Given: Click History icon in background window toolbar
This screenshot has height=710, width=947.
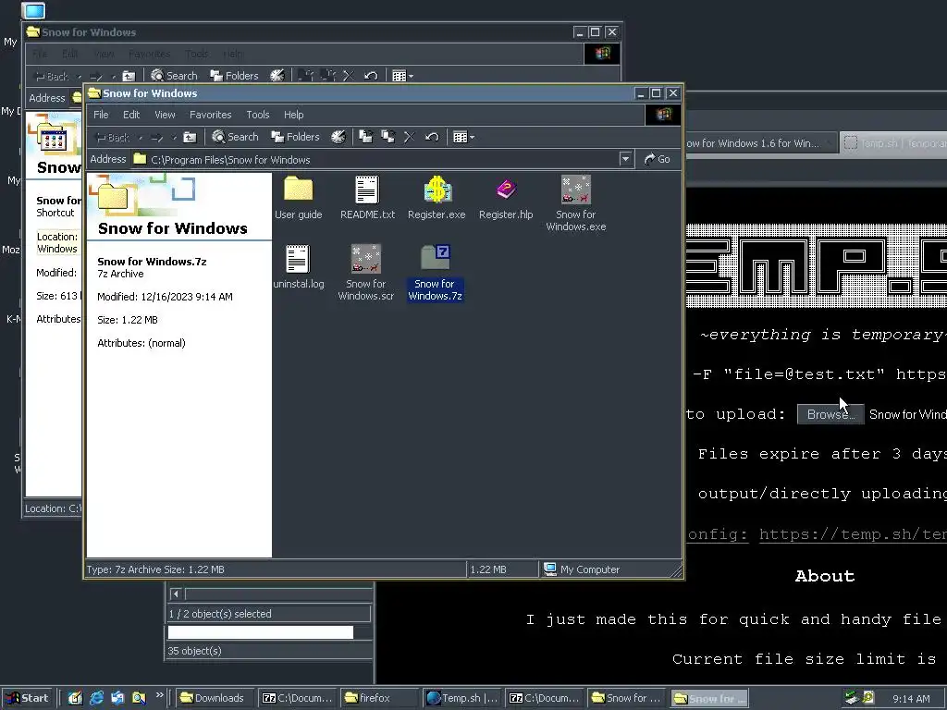Looking at the screenshot, I should click(277, 76).
